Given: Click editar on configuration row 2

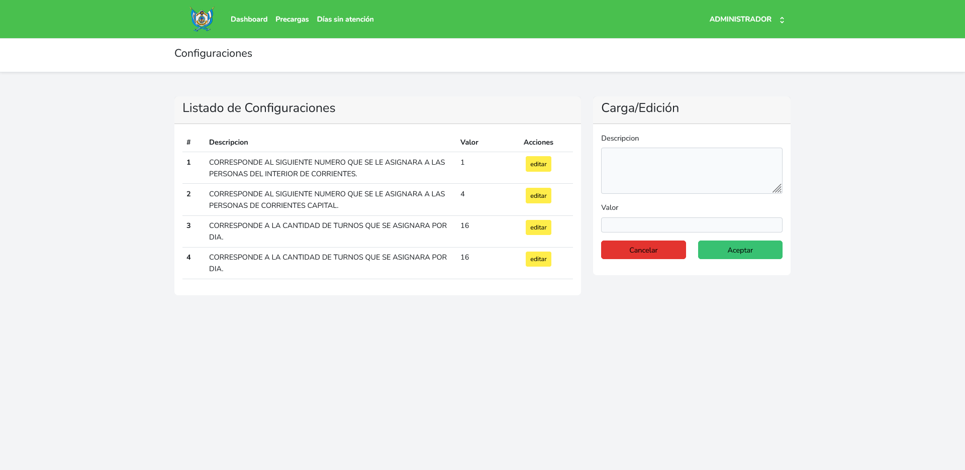Looking at the screenshot, I should tap(538, 195).
